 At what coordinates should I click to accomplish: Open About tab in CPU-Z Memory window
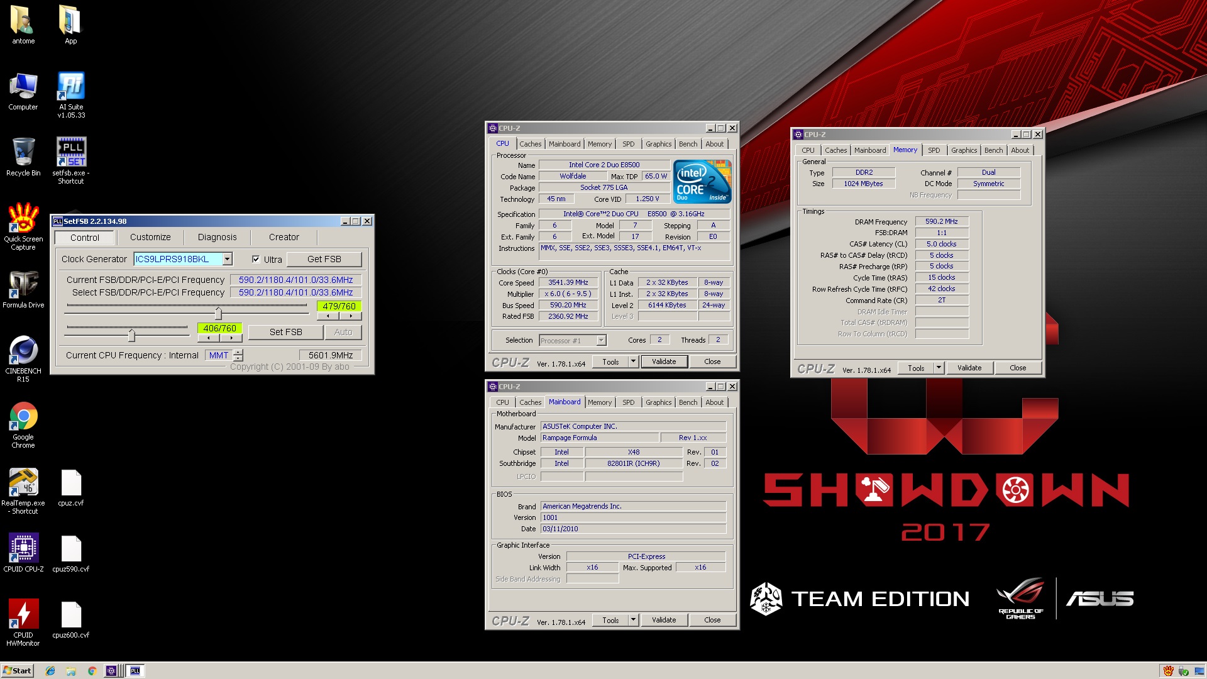pos(1020,150)
